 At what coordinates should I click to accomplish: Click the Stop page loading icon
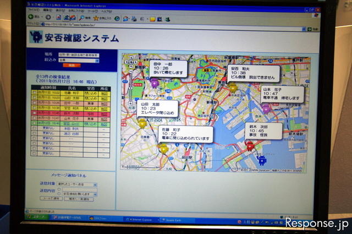coord(59,17)
